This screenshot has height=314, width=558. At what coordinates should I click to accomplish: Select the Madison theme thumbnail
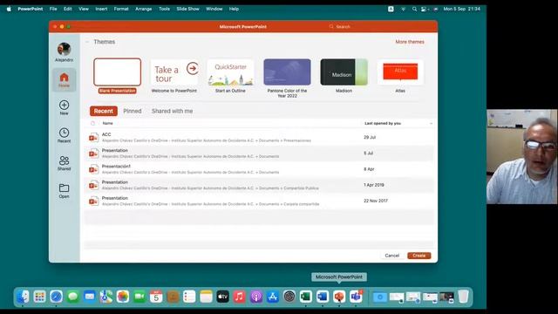click(x=344, y=72)
